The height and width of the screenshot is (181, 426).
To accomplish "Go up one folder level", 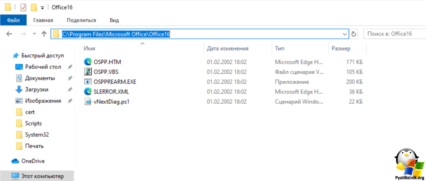I will [x=44, y=34].
